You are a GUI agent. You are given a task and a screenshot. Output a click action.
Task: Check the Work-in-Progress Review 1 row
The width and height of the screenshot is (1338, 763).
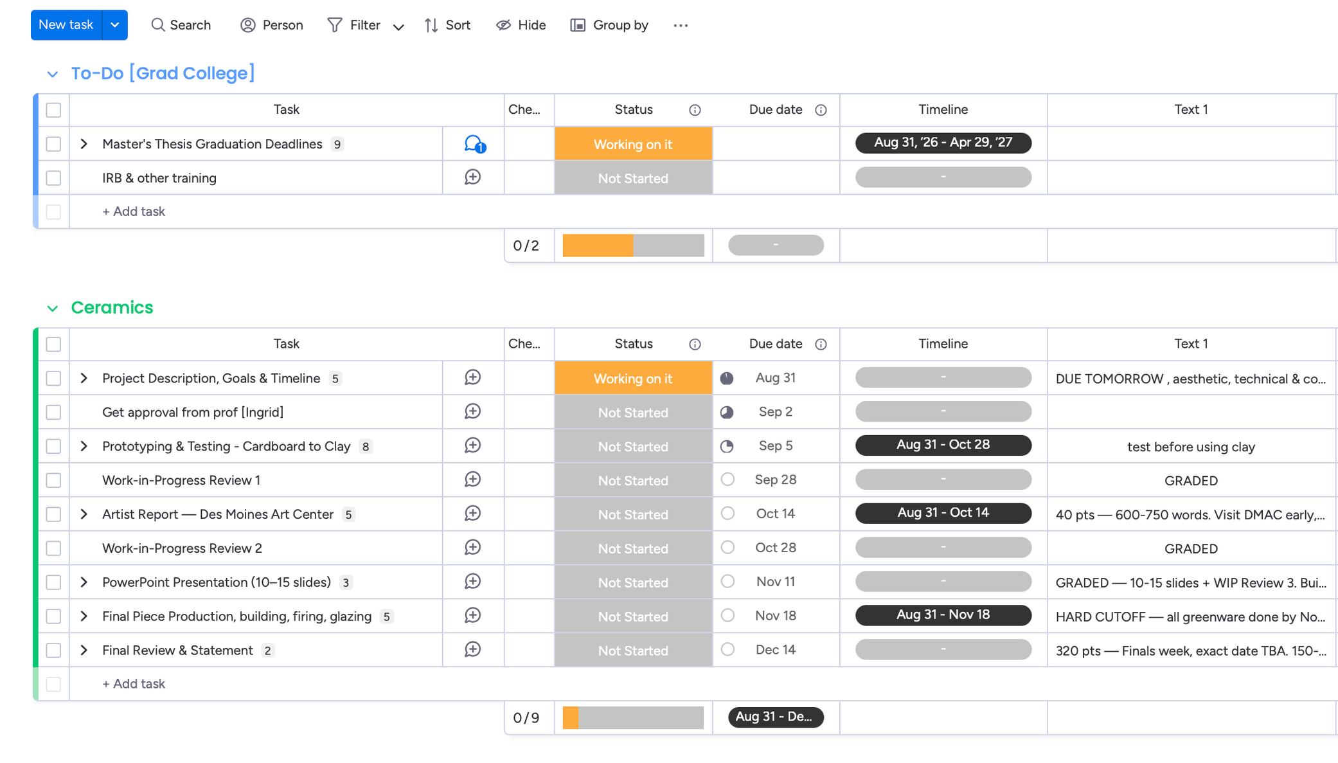click(54, 480)
